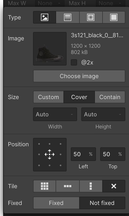The image size is (129, 216).
Task: Select the linear gradient type icon
Action: 68,17
